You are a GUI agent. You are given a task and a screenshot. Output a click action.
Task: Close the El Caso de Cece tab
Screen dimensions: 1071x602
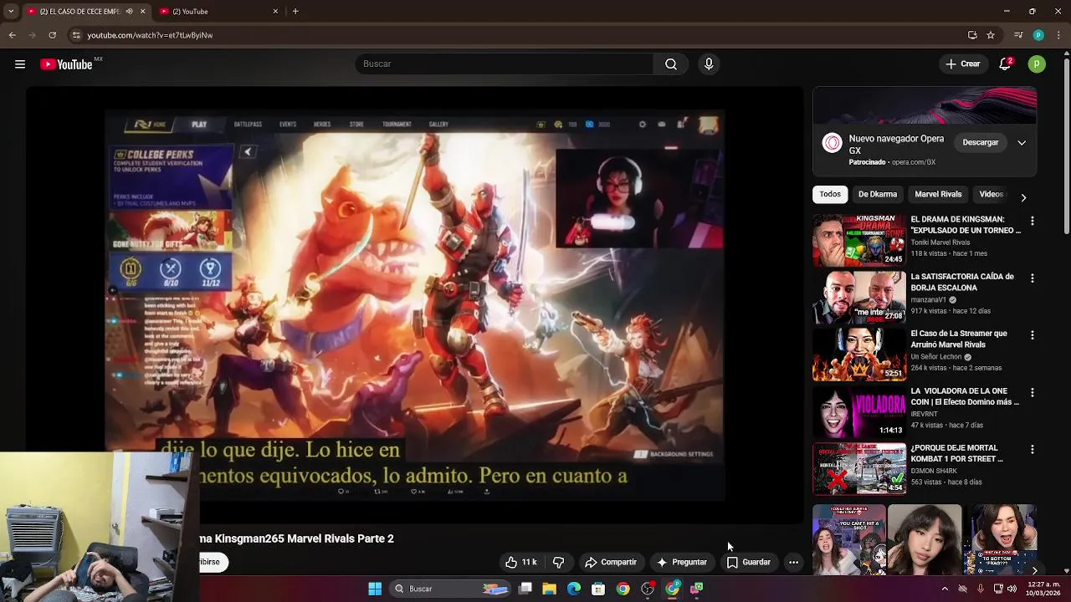coord(142,12)
